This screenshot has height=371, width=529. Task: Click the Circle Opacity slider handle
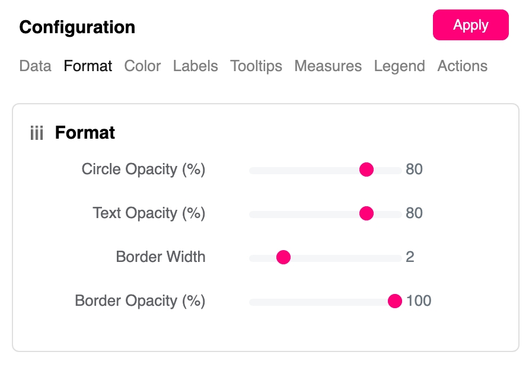point(367,170)
